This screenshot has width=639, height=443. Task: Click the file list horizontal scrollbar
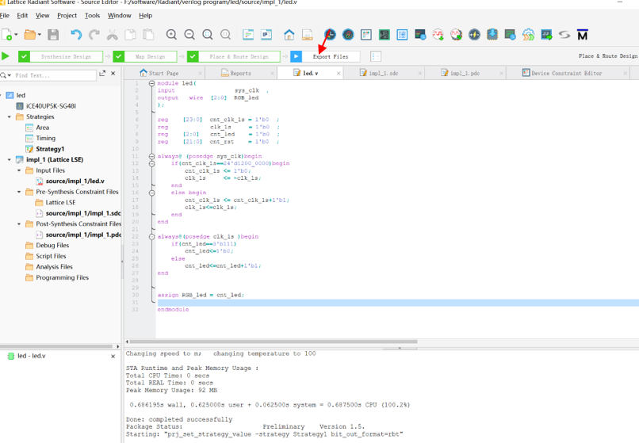(x=56, y=346)
